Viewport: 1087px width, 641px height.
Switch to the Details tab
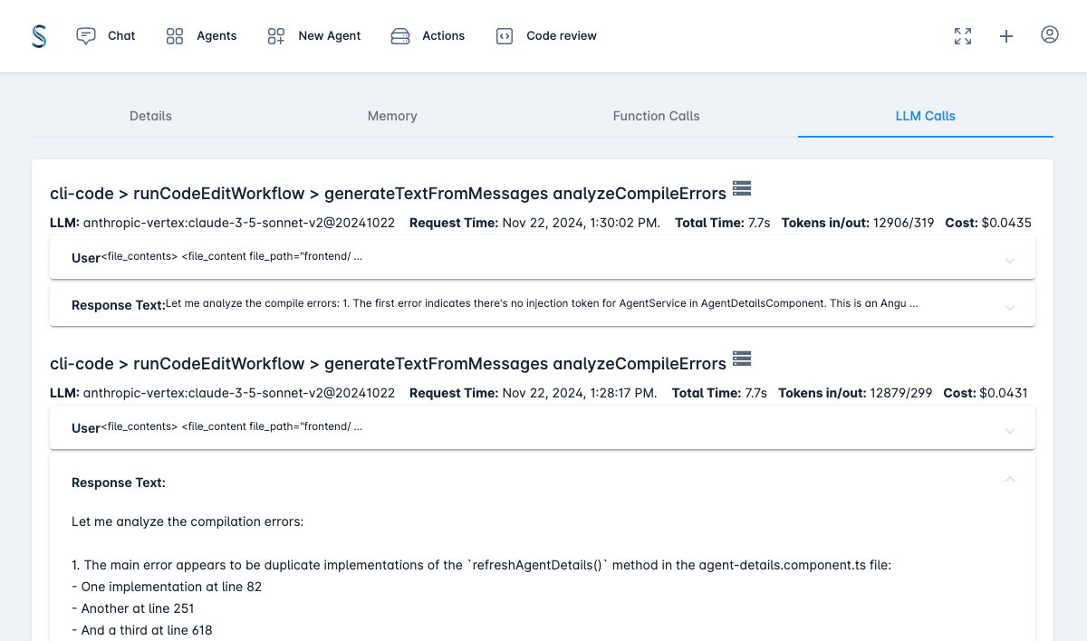click(150, 116)
